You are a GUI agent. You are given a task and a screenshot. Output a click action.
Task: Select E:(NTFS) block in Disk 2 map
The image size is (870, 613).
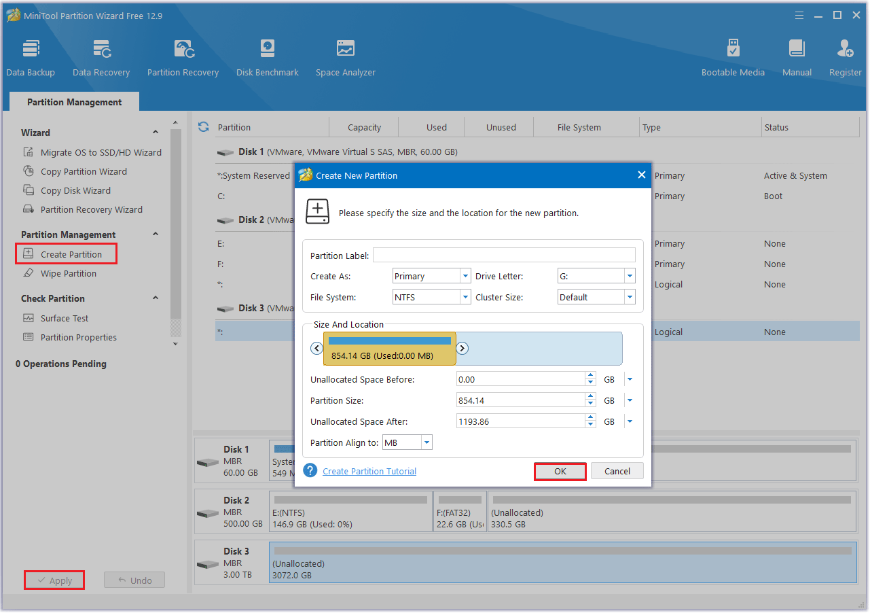coord(350,512)
